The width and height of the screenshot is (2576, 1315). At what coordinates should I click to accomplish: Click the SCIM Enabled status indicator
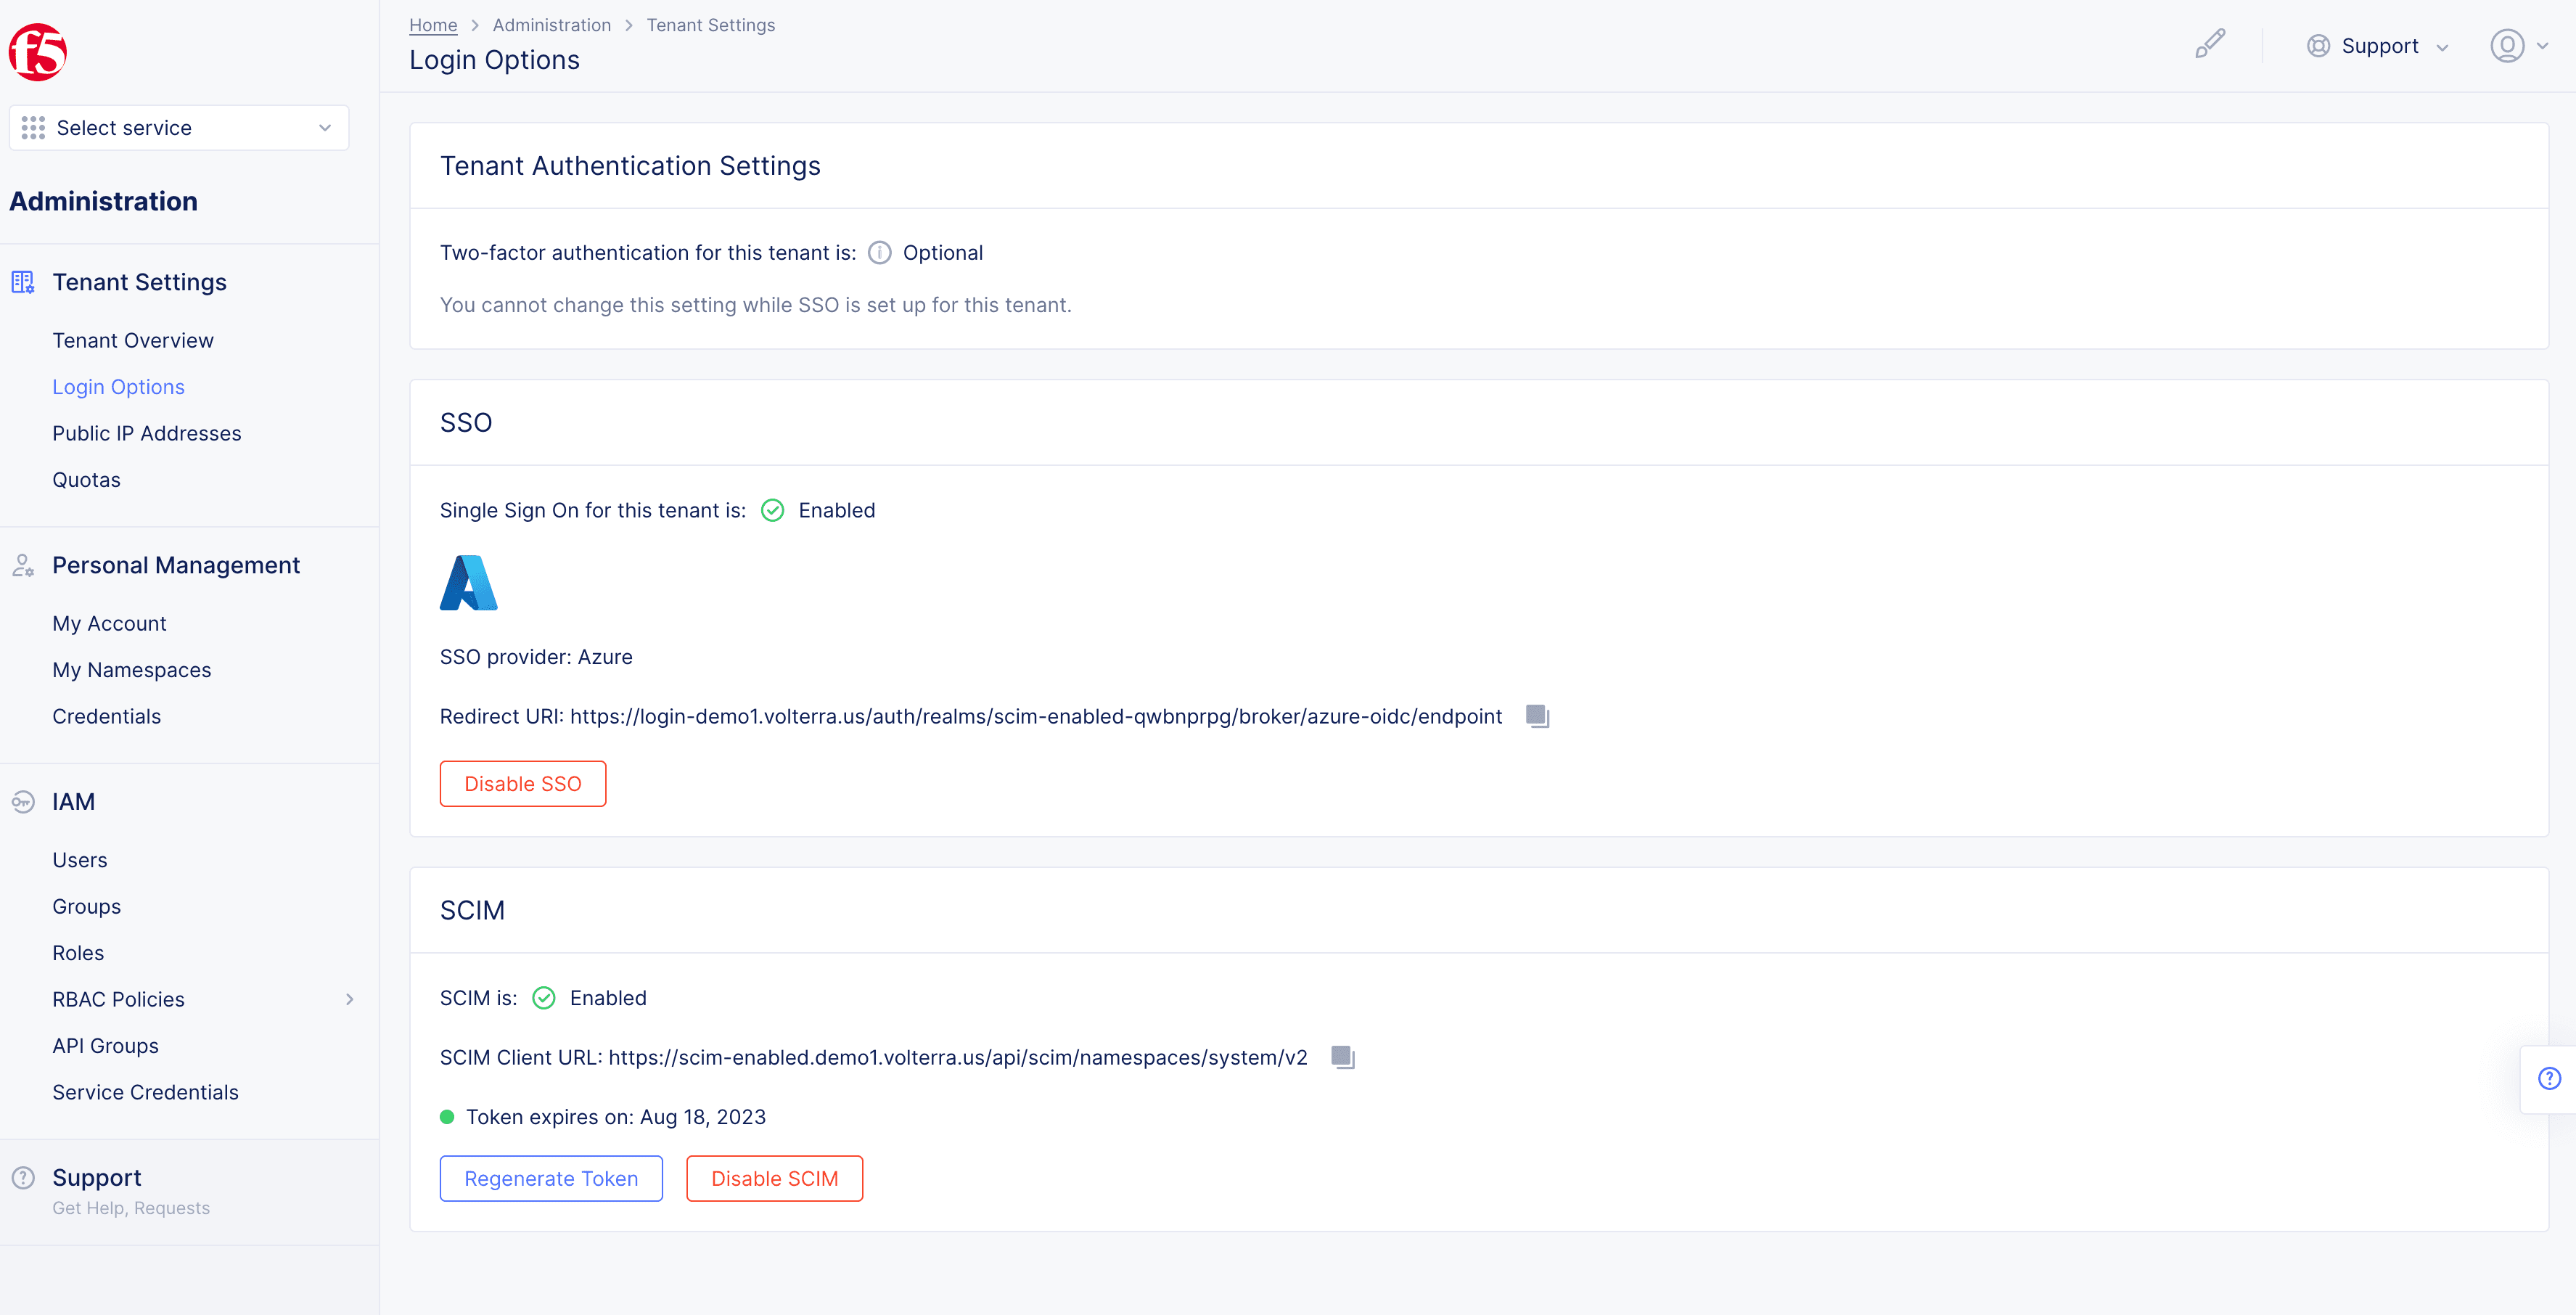click(543, 998)
